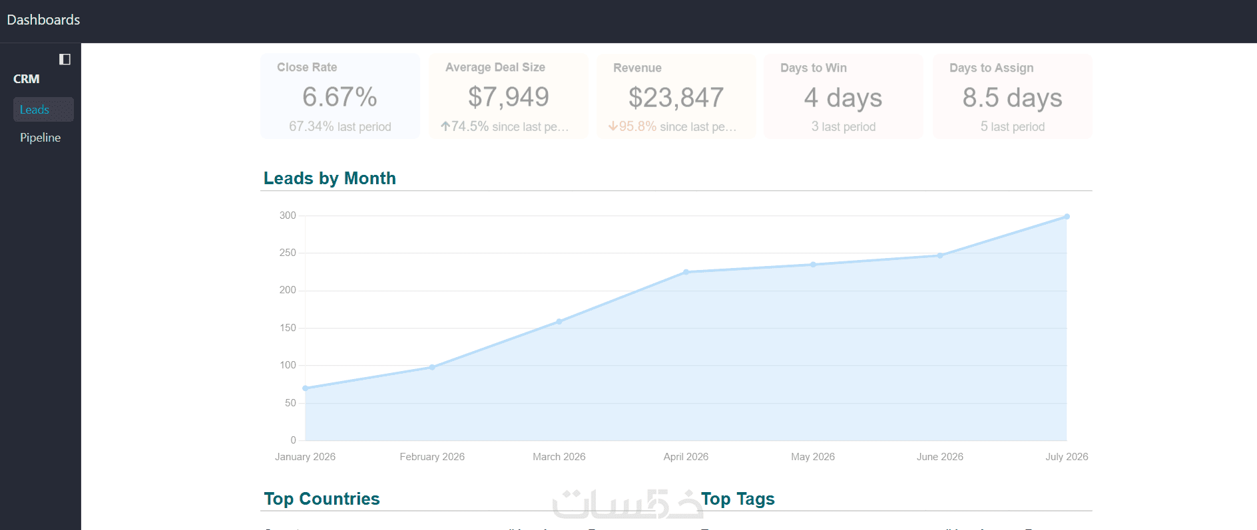Image resolution: width=1257 pixels, height=530 pixels.
Task: Click the January 2026 data point
Action: (x=306, y=388)
